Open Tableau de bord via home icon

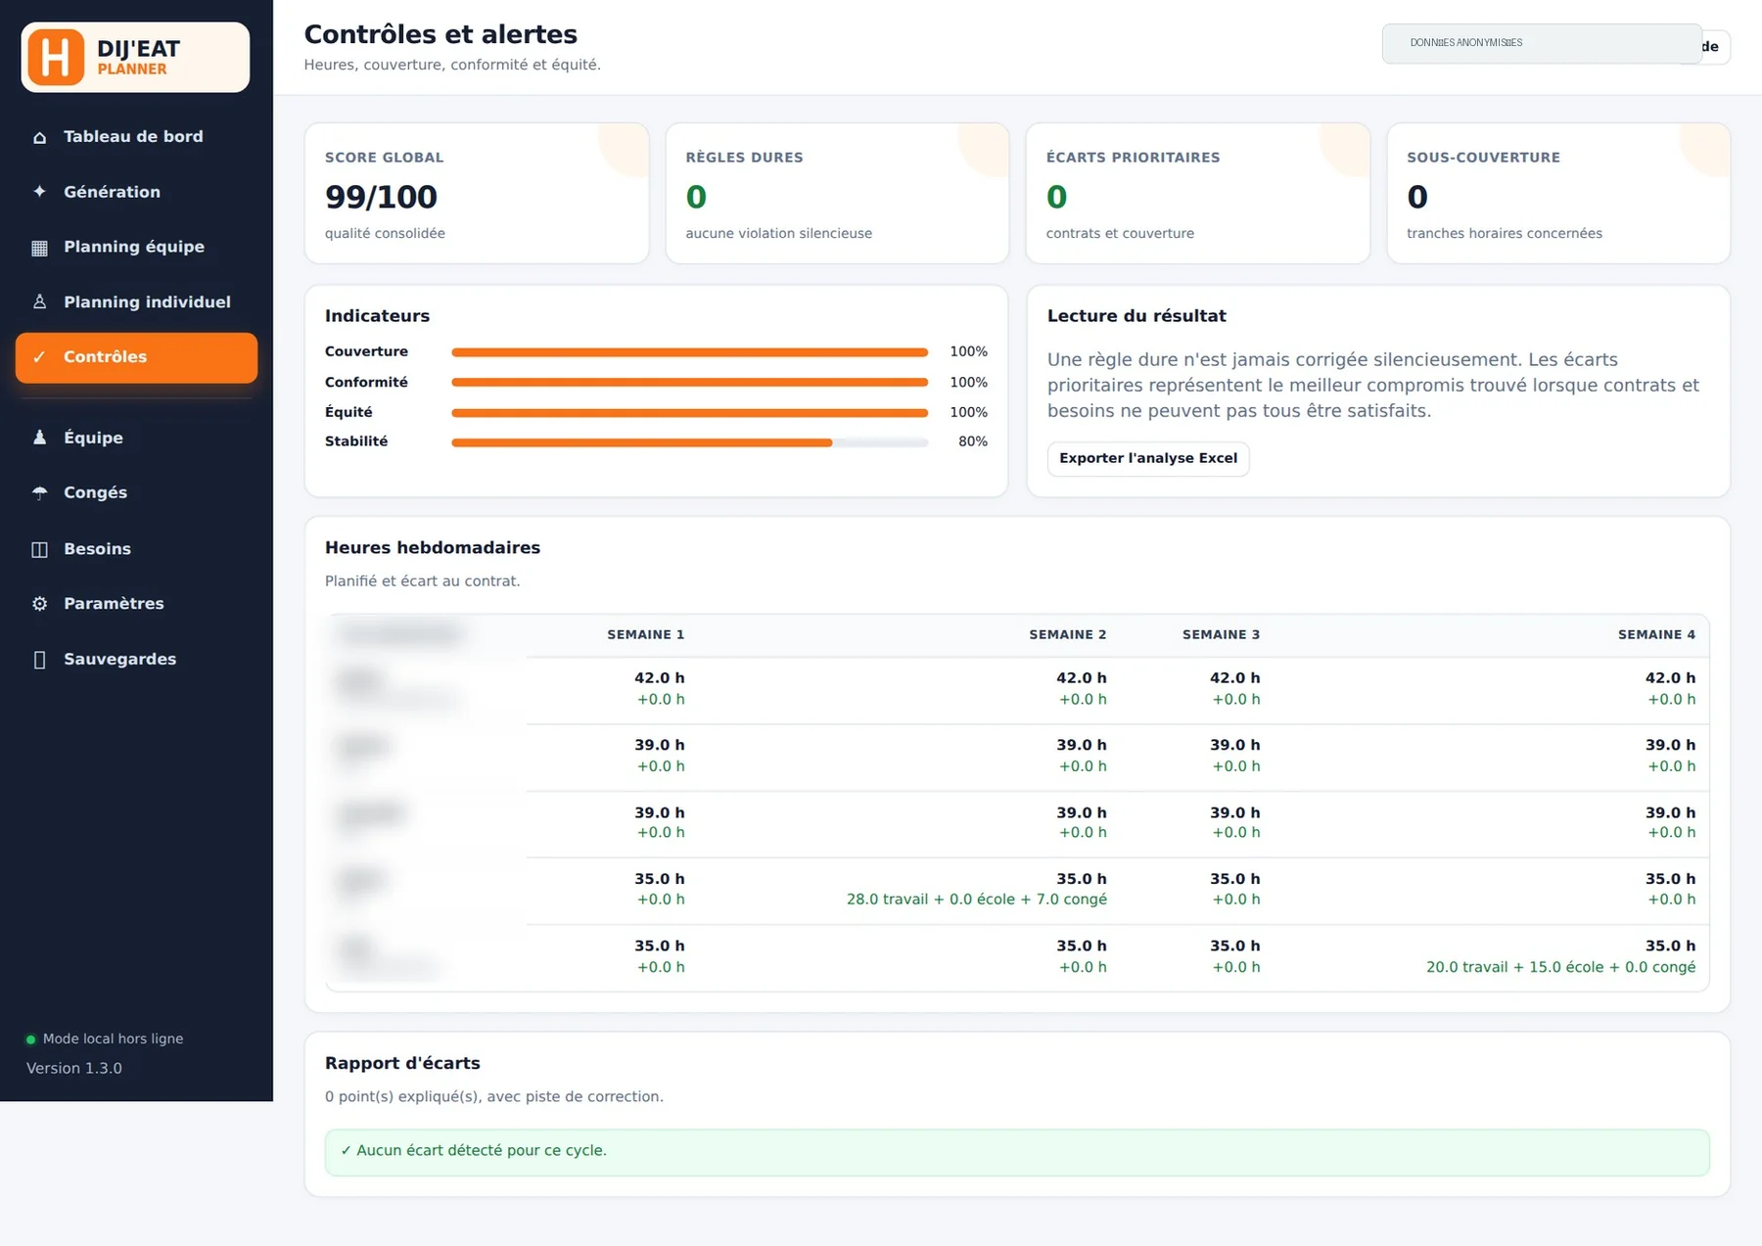point(39,137)
